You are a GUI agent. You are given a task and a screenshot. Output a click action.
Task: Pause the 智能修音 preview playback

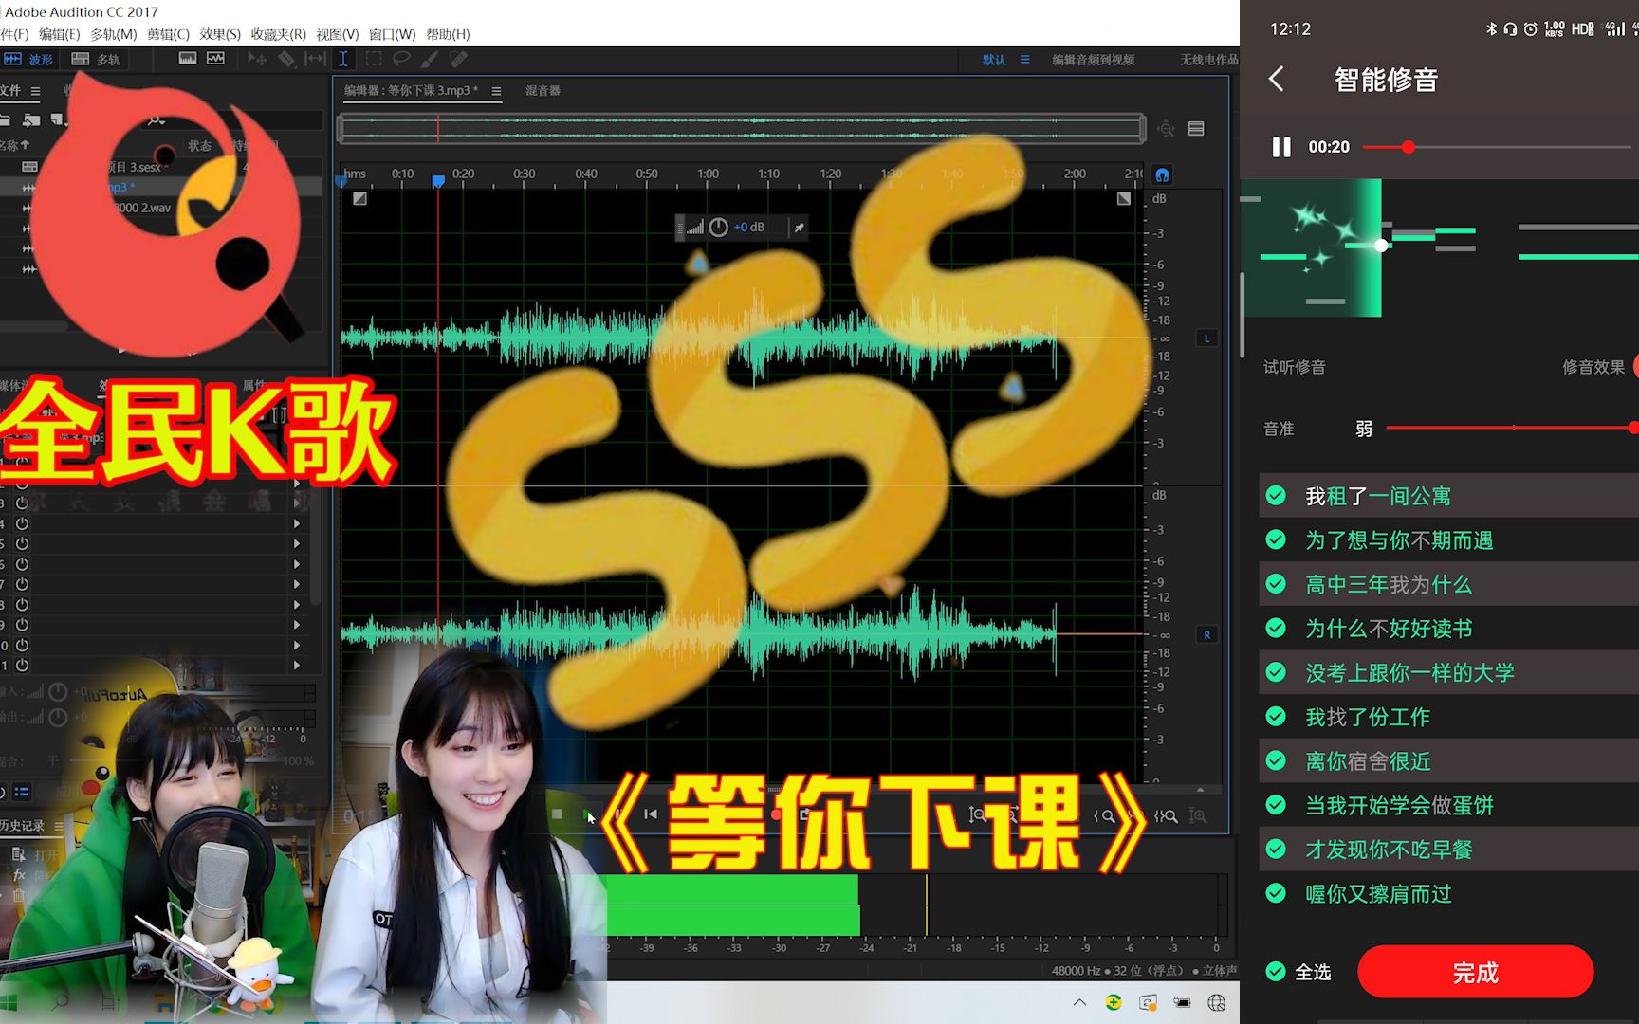click(1281, 147)
